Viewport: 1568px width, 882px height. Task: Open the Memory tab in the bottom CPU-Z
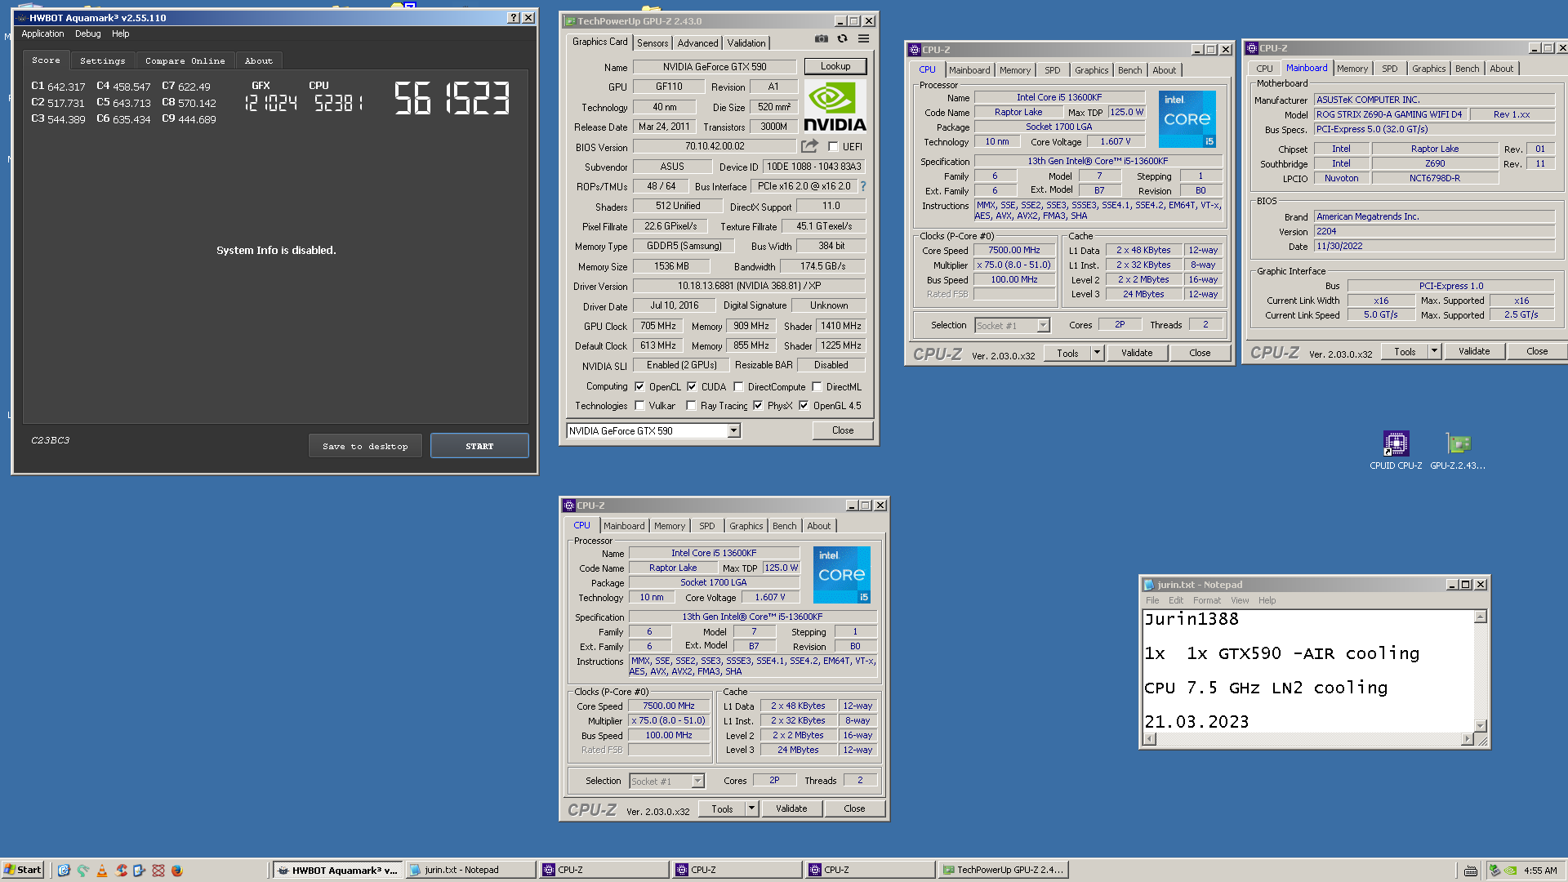pyautogui.click(x=670, y=526)
